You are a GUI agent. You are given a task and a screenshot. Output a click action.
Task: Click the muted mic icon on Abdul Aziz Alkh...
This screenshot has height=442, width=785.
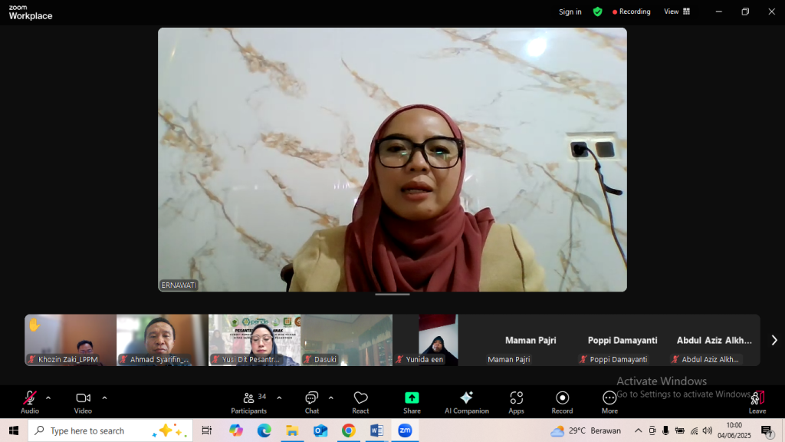675,359
